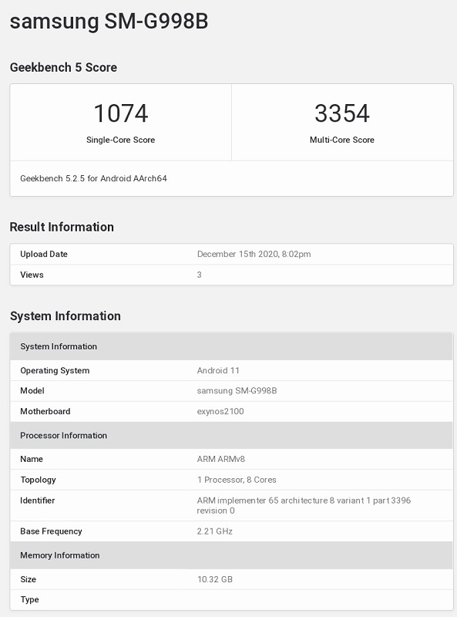457x617 pixels.
Task: Click the Operating System row label
Action: point(55,371)
